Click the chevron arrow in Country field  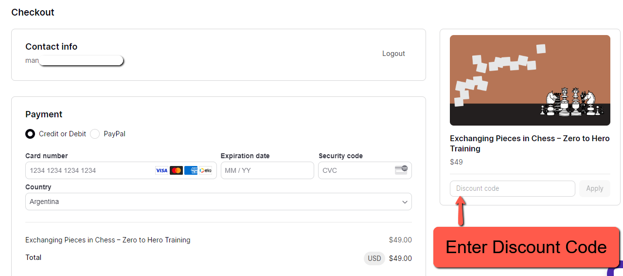pos(405,202)
